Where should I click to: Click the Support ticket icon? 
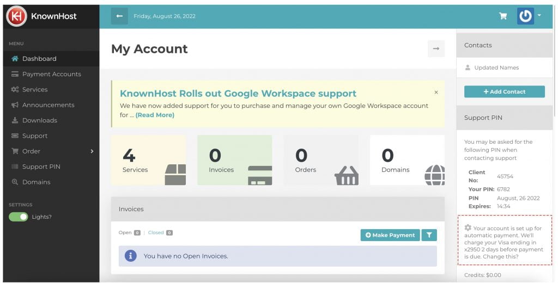pyautogui.click(x=15, y=136)
